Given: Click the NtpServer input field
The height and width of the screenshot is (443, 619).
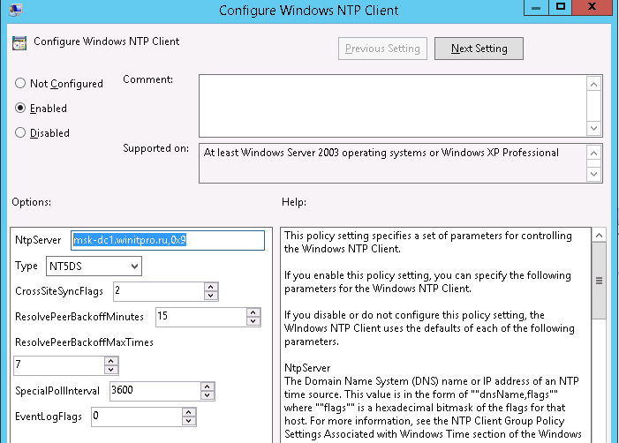Looking at the screenshot, I should [168, 240].
